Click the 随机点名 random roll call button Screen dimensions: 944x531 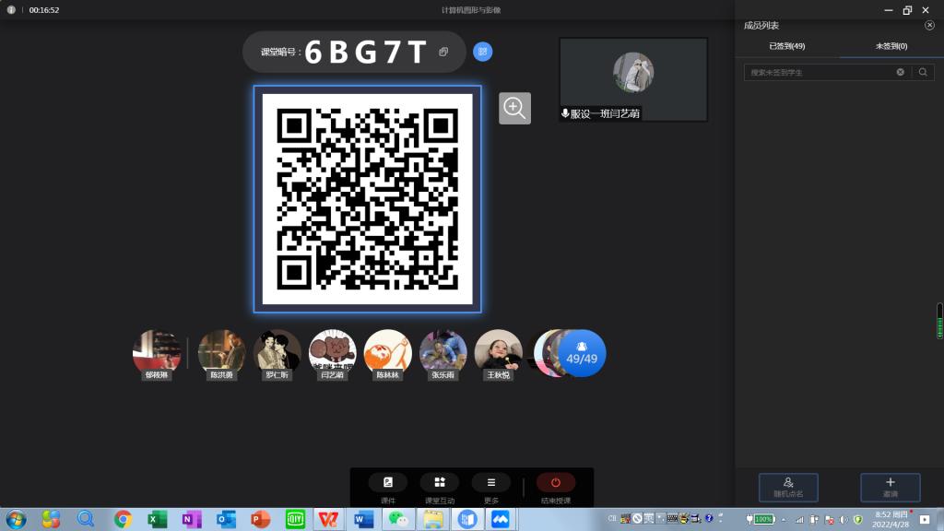[x=788, y=486]
